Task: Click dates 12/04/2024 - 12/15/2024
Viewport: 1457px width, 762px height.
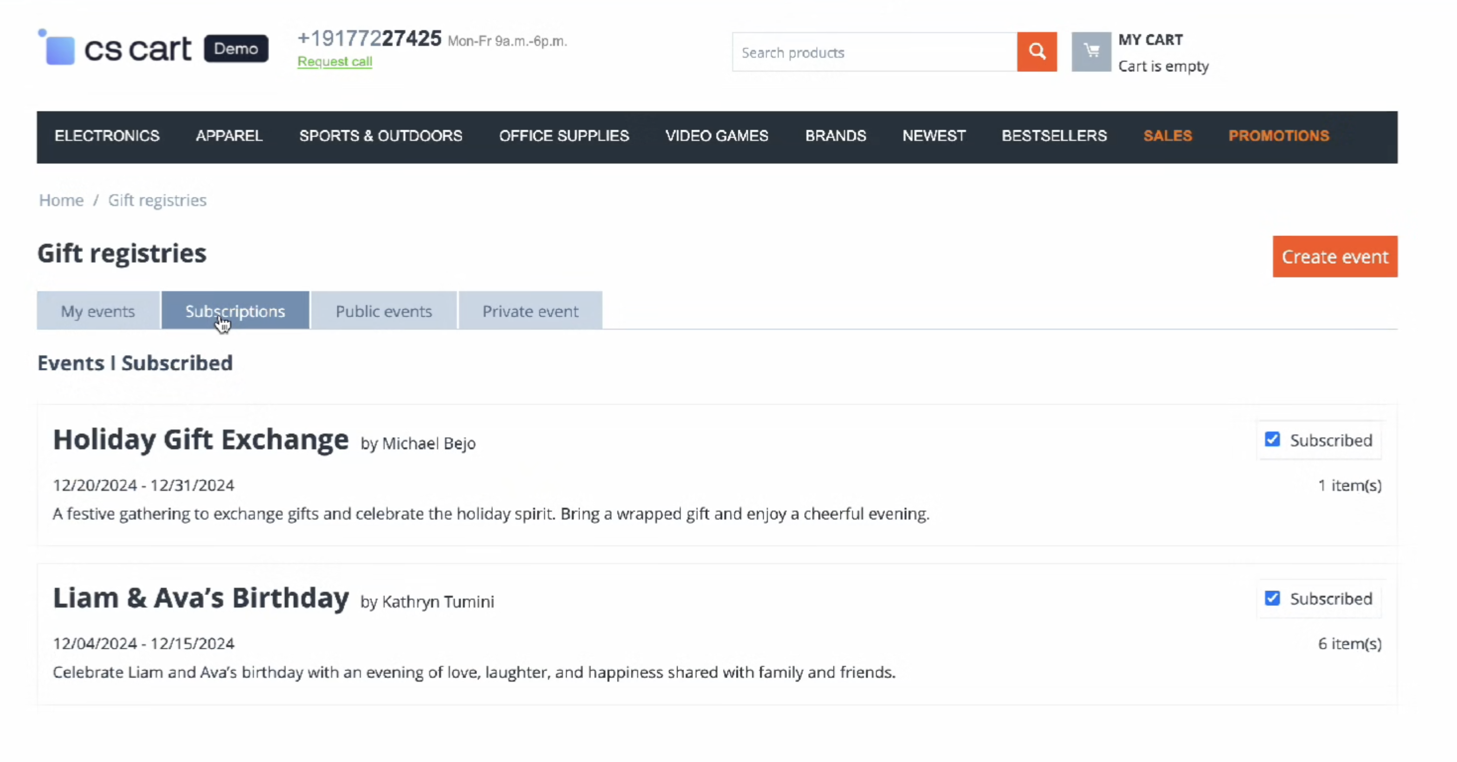Action: 144,643
